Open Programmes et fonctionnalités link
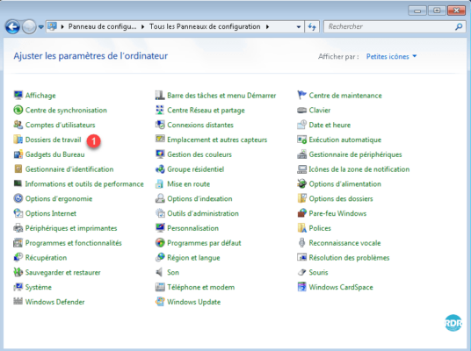This screenshot has height=351, width=471. tap(73, 243)
